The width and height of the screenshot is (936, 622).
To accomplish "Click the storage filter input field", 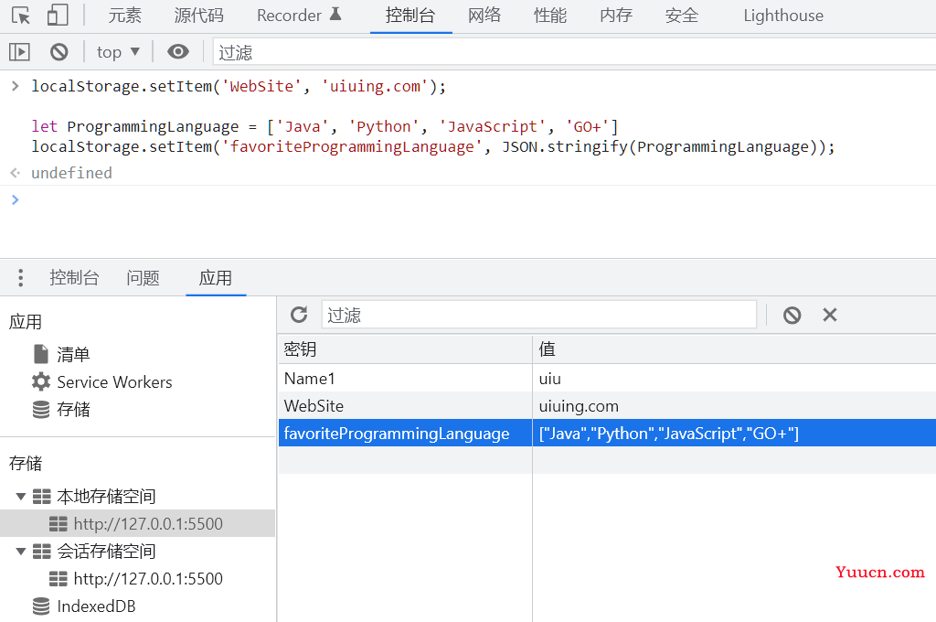I will (539, 315).
